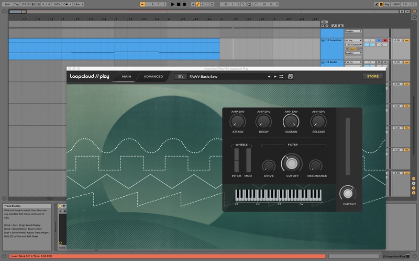The image size is (419, 261).
Task: Set track 11 monitoring to Auto
Action: click(x=352, y=49)
